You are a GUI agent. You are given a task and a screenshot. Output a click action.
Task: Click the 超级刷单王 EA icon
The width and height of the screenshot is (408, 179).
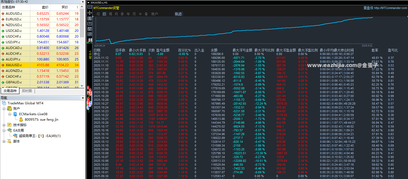[x=15, y=136]
